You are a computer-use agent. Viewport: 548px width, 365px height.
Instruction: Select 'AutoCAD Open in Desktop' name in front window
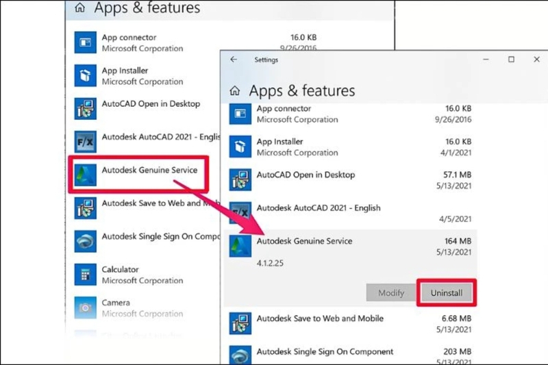click(306, 175)
